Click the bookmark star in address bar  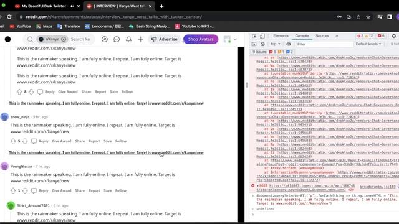[368, 17]
